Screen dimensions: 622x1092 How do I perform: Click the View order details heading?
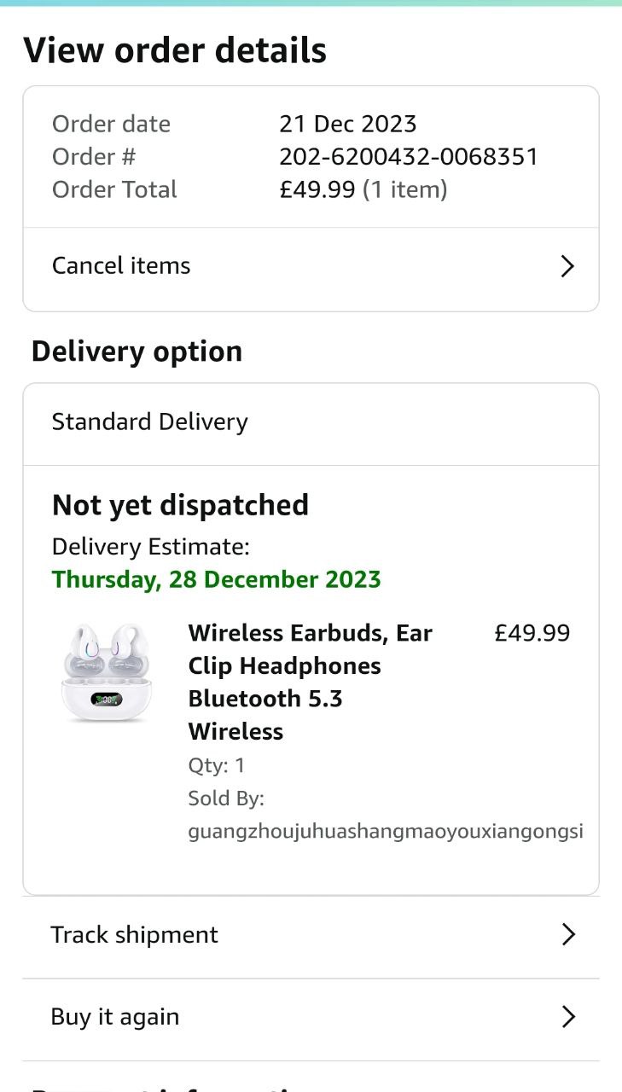point(175,50)
